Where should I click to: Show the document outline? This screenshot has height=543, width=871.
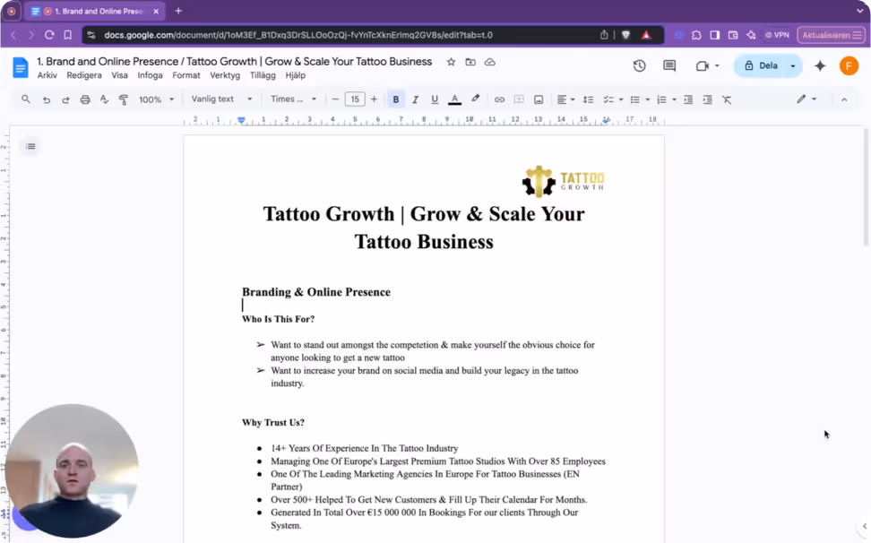click(x=30, y=146)
